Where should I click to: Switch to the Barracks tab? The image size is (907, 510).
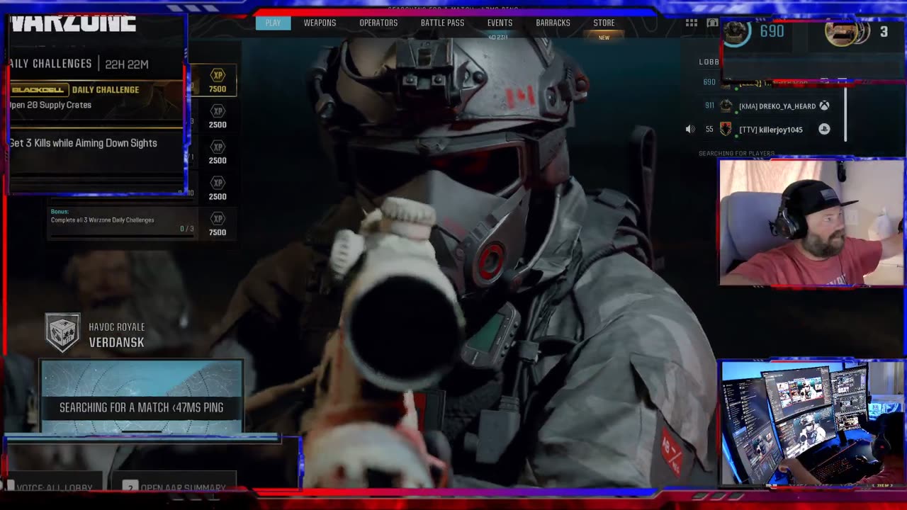coord(553,23)
